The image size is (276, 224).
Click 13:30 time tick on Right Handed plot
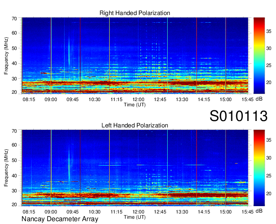pos(182,99)
